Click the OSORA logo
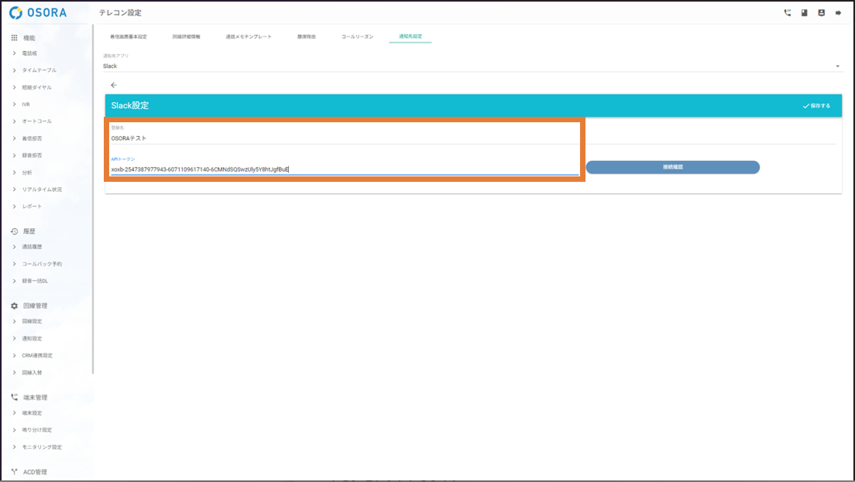 coord(38,13)
